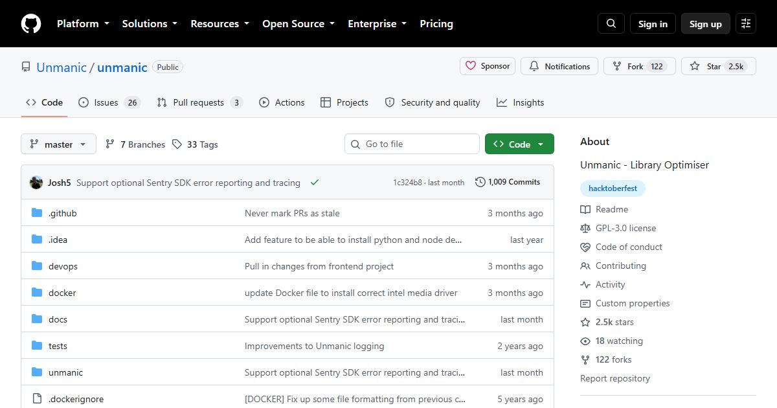Screen dimensions: 777x408
Task: View the 18 watching link
Action: tap(612, 341)
